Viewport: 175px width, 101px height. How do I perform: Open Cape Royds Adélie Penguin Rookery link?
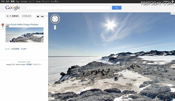point(22,25)
